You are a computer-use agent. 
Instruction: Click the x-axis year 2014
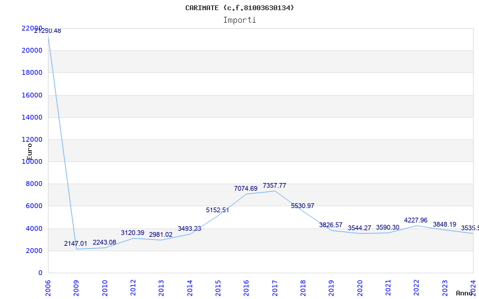coord(189,288)
